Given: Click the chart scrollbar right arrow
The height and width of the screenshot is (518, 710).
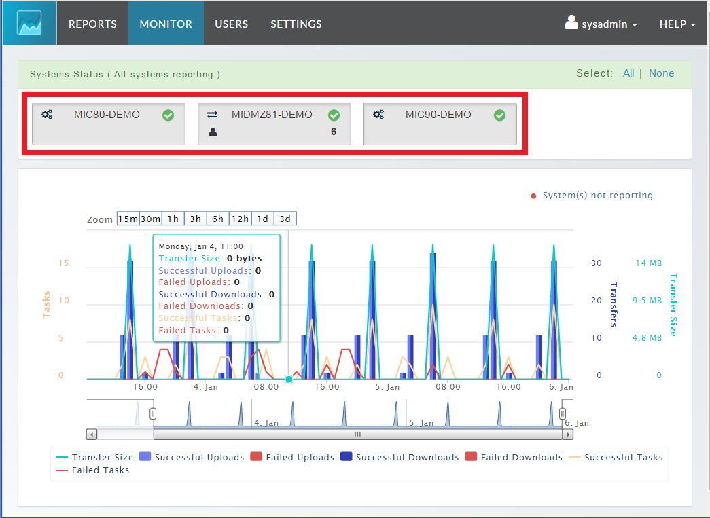Looking at the screenshot, I should (568, 434).
